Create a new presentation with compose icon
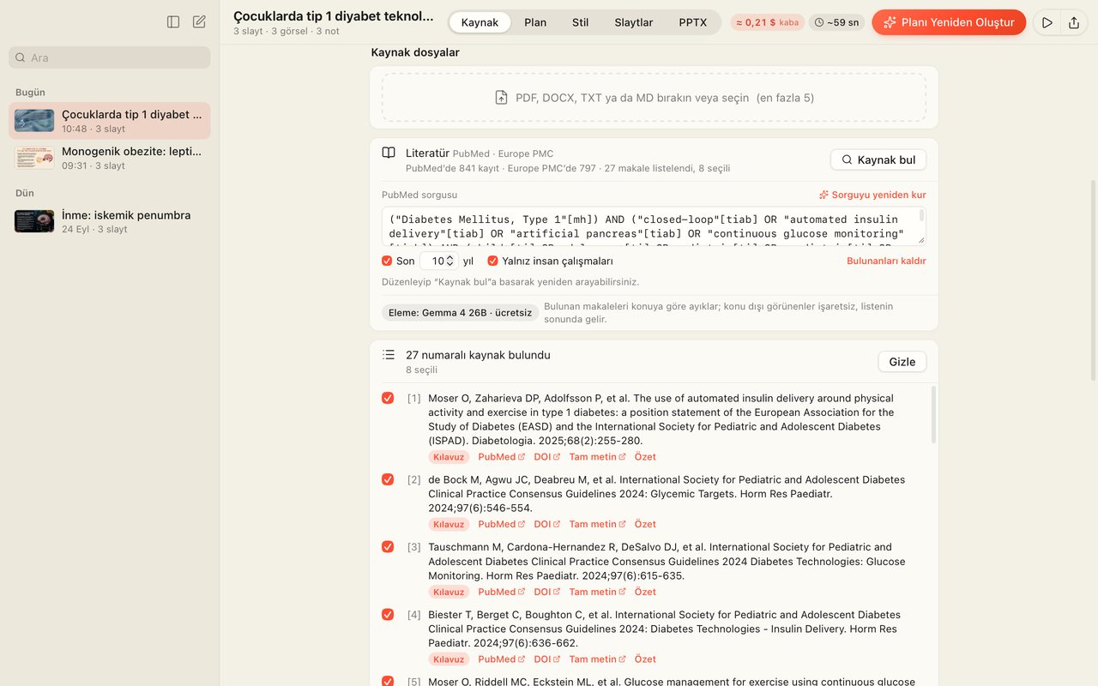The width and height of the screenshot is (1098, 686). point(199,21)
